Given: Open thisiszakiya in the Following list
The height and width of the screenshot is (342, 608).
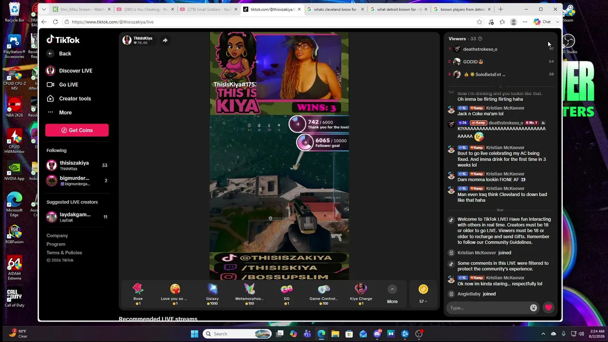Looking at the screenshot, I should 77,165.
